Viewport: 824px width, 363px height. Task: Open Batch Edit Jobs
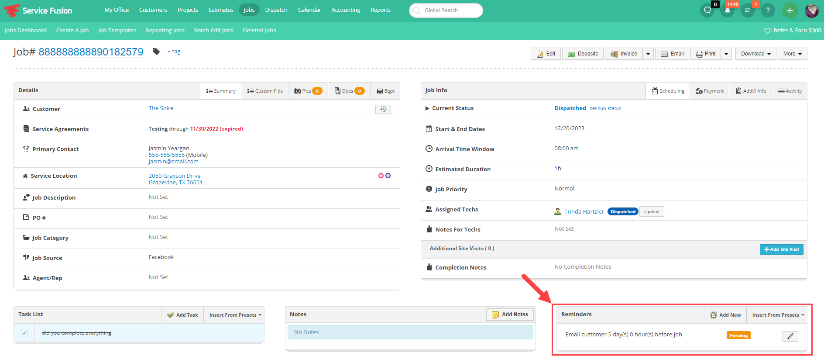tap(214, 31)
